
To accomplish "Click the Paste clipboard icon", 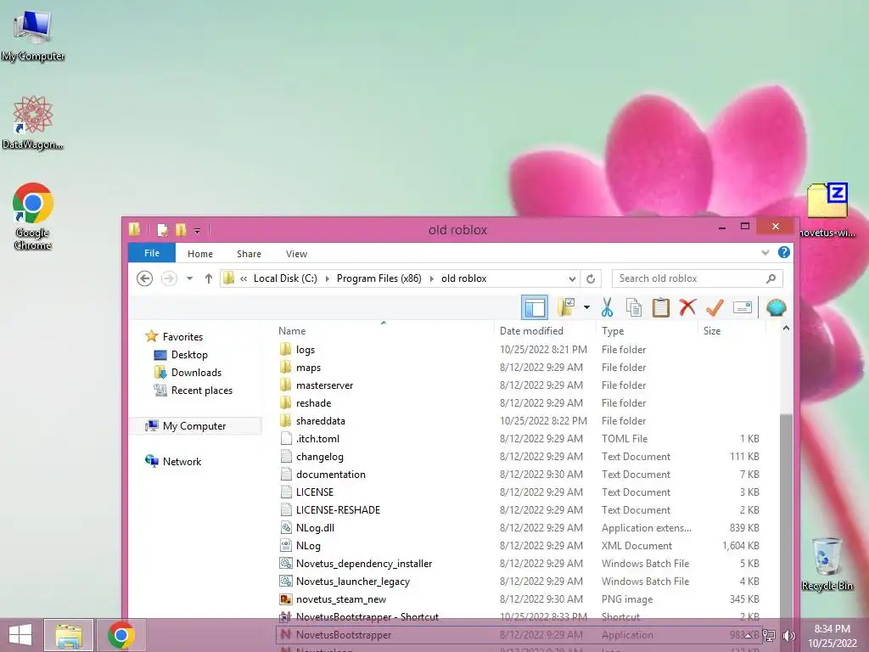I will 660,307.
